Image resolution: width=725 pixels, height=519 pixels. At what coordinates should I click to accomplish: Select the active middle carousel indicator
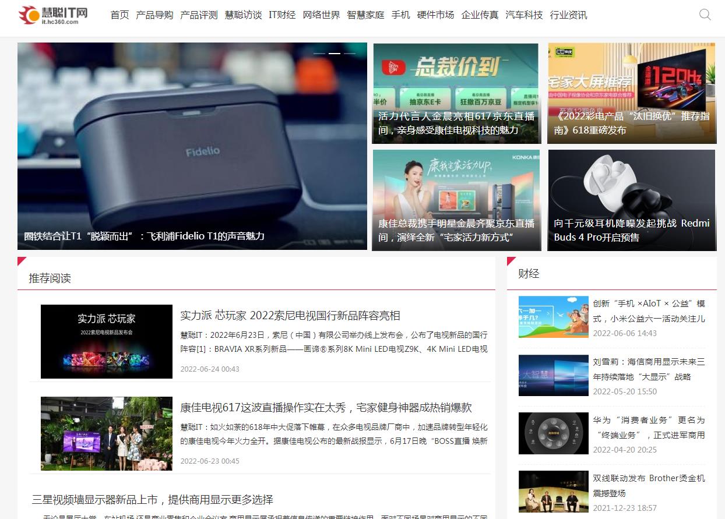pyautogui.click(x=335, y=53)
